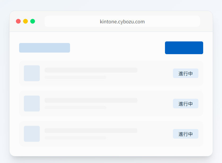Close the window with the red dot
Screen dimensions: 222x163
pyautogui.click(x=18, y=21)
